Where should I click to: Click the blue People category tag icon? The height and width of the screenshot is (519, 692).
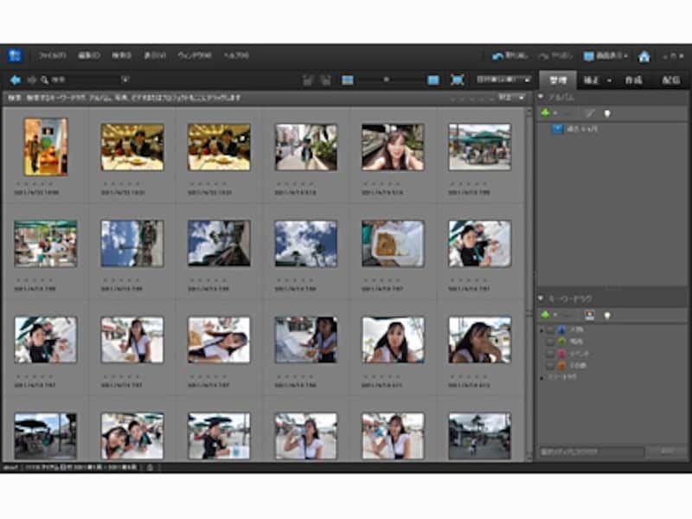point(561,330)
